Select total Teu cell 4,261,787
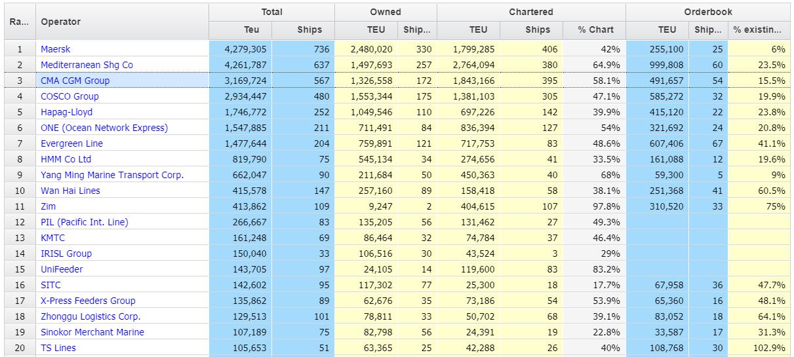794x357 pixels. point(240,65)
